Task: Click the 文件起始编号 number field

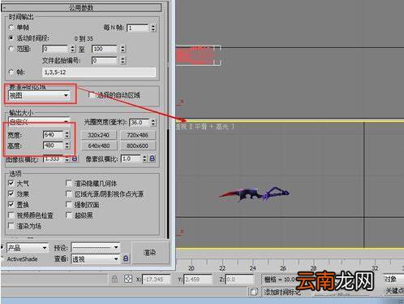Action: (x=104, y=60)
